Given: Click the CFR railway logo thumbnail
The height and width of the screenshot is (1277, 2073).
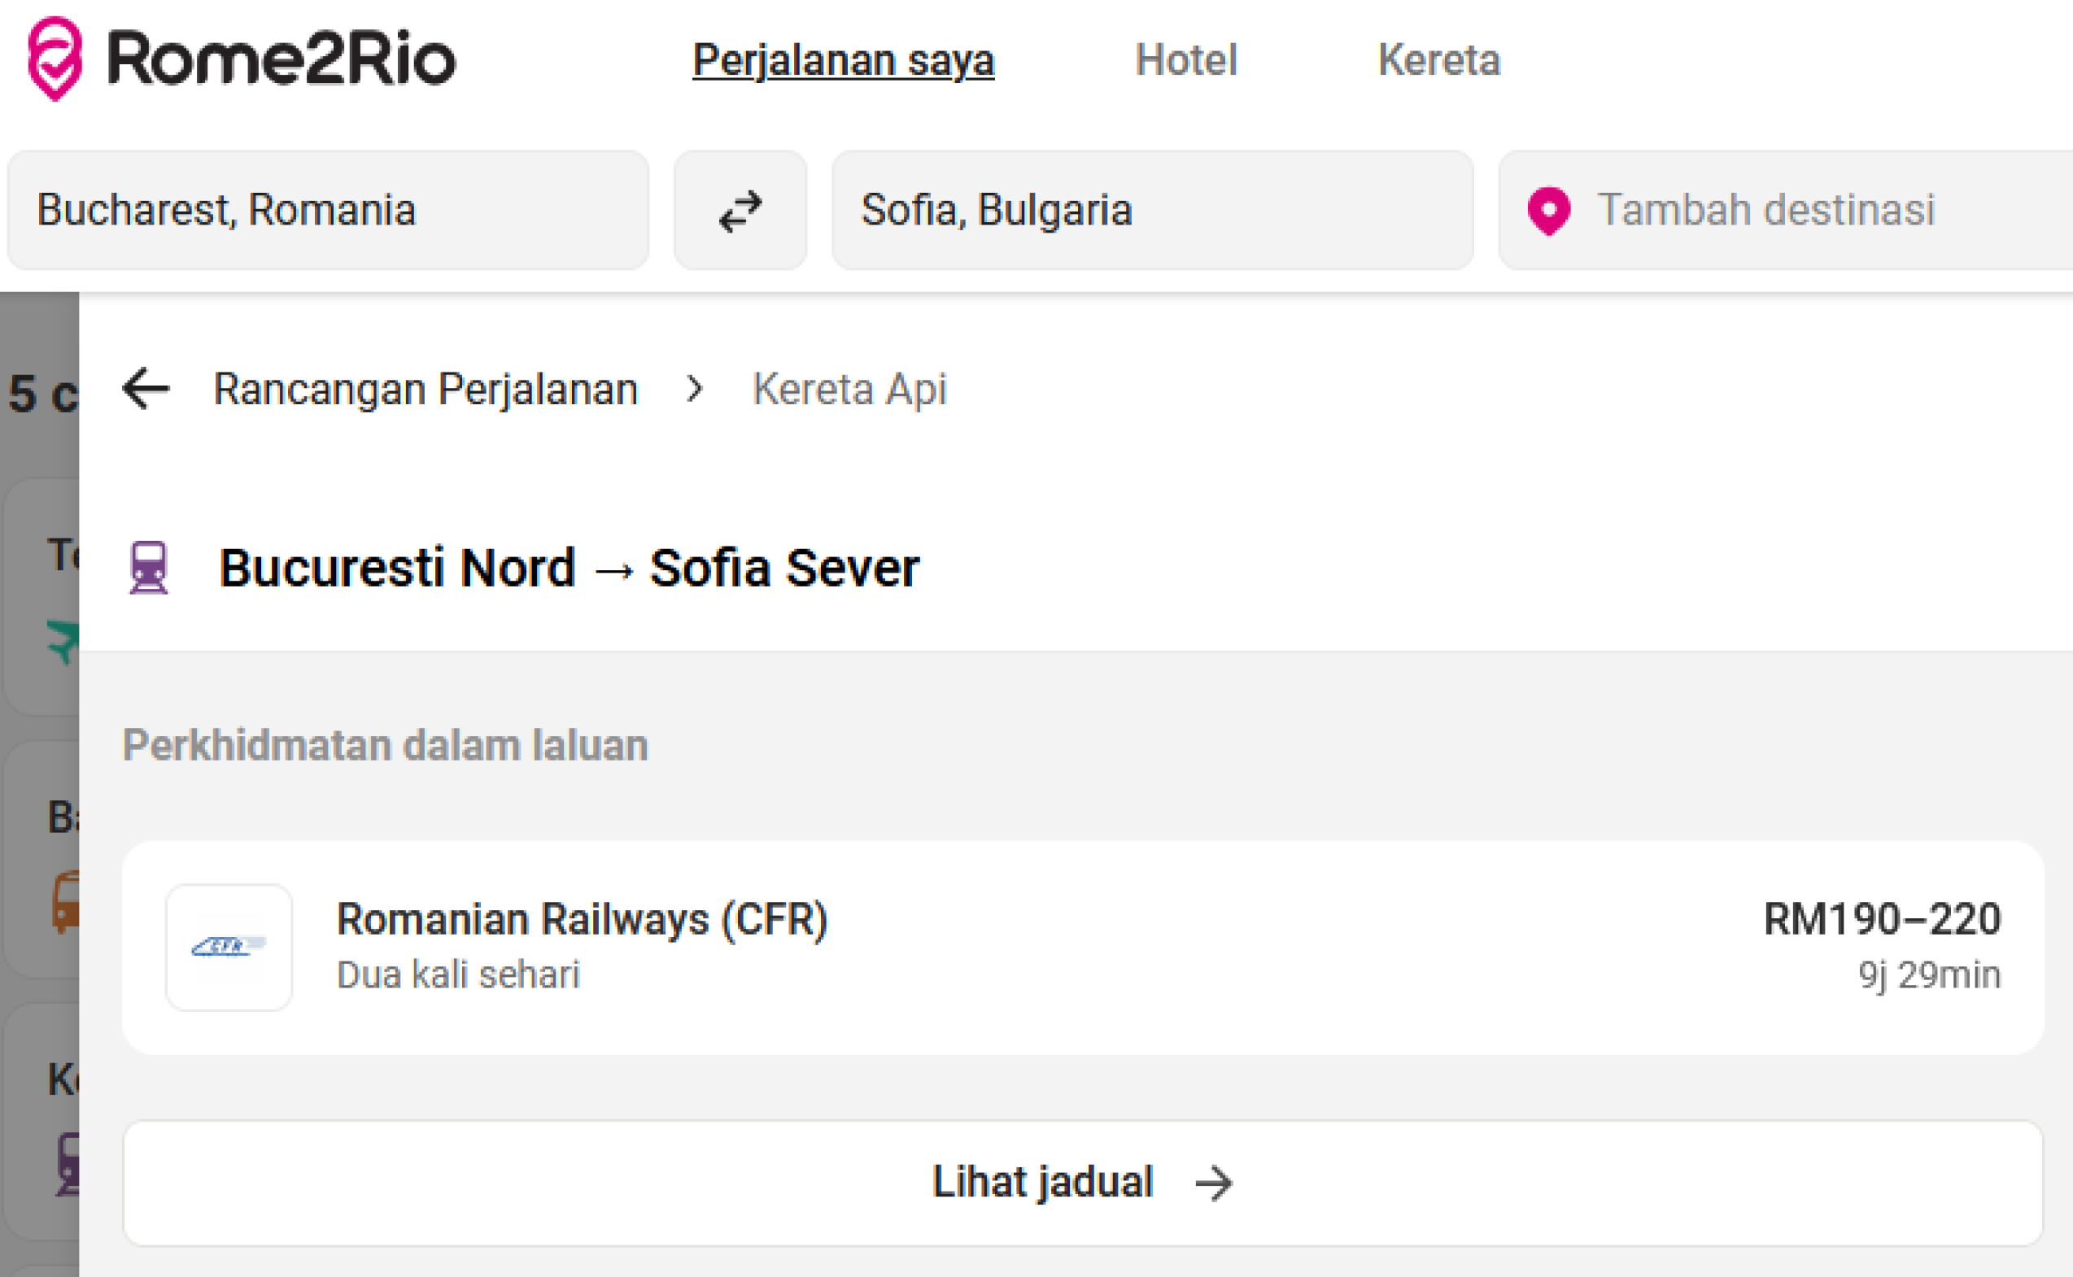Looking at the screenshot, I should (x=229, y=947).
